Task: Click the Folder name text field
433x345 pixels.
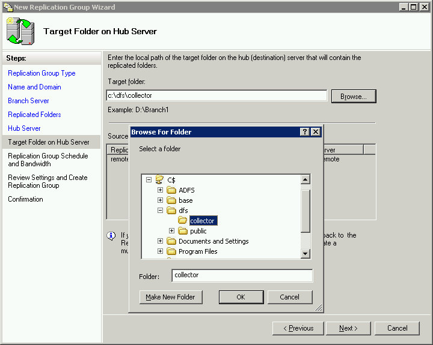Action: 242,275
